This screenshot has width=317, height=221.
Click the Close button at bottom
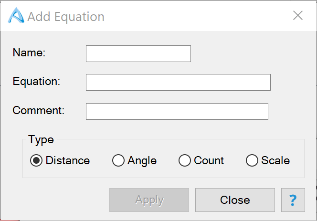coord(235,200)
